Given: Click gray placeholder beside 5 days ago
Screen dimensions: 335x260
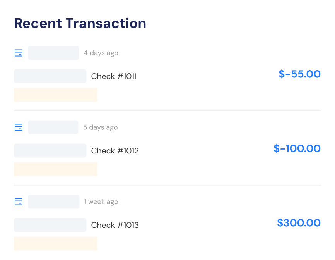Looking at the screenshot, I should click(x=53, y=127).
